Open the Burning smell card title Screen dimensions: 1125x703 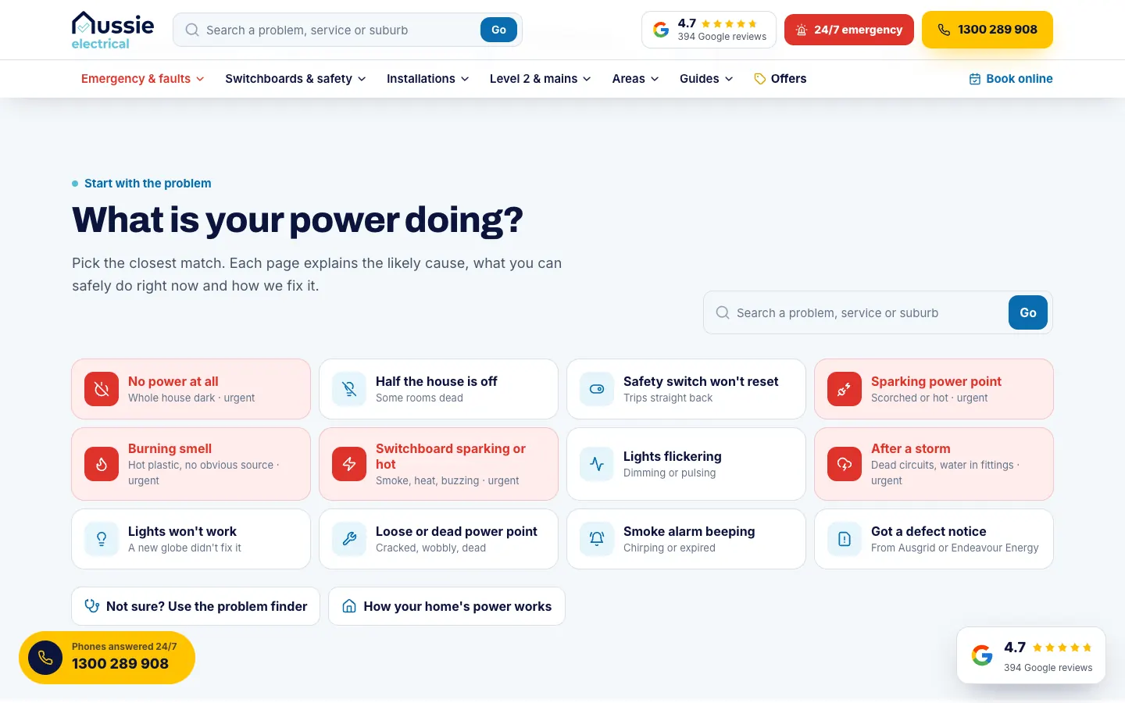point(170,448)
